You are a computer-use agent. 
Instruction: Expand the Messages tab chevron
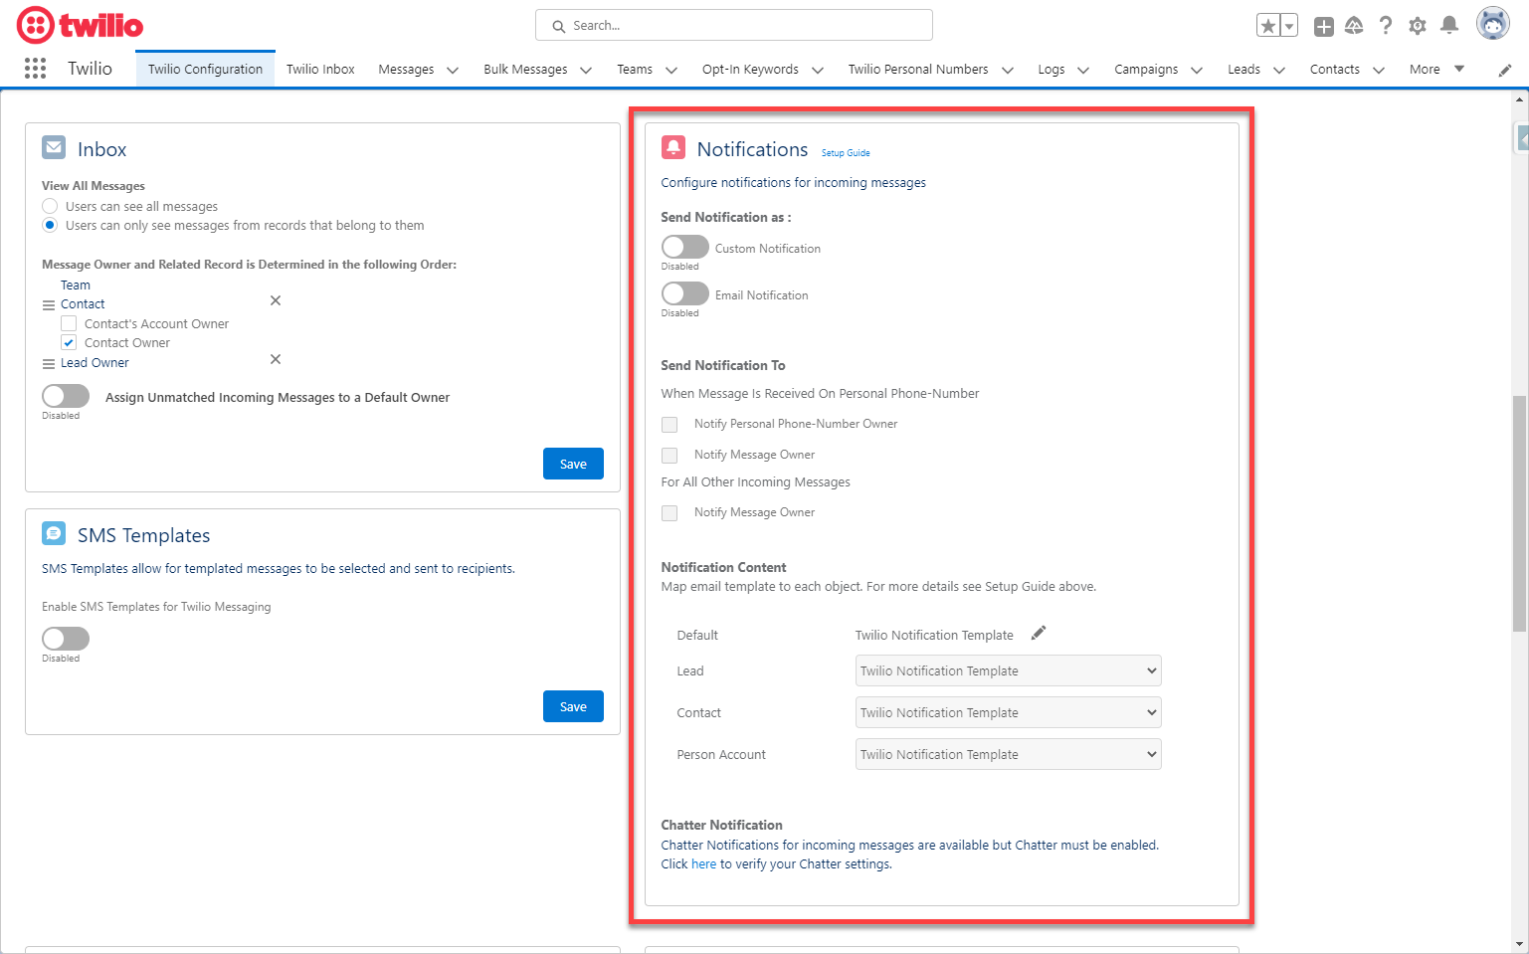point(453,70)
